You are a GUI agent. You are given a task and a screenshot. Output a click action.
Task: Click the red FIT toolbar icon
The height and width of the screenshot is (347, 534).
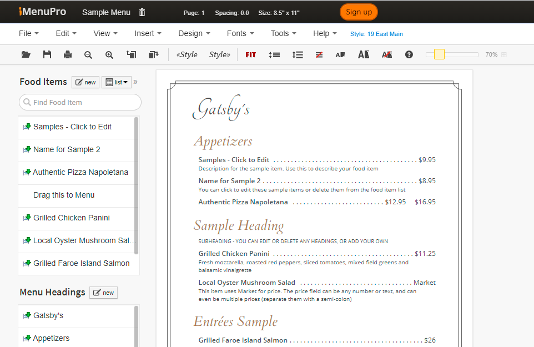(250, 54)
